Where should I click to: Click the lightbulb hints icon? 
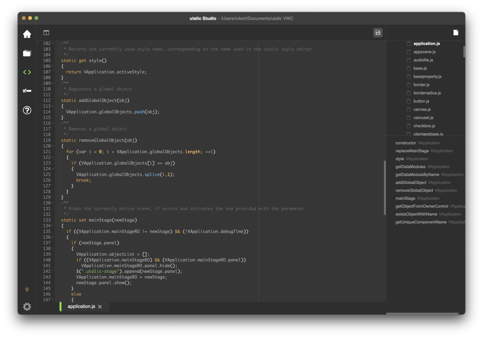(x=27, y=289)
